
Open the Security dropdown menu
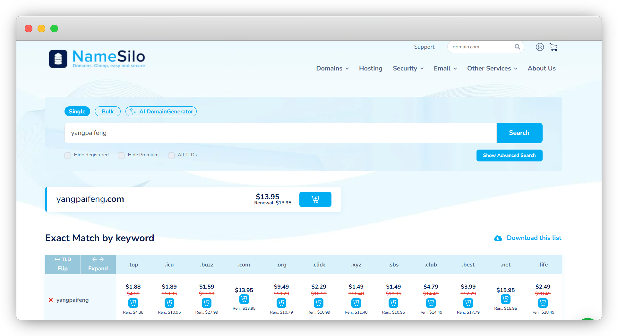(x=408, y=68)
